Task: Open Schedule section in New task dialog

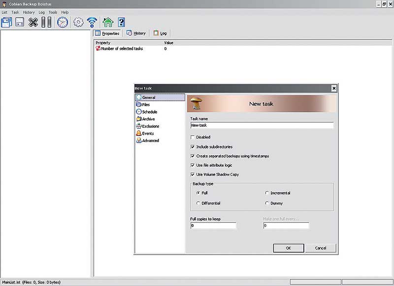Action: pos(146,112)
